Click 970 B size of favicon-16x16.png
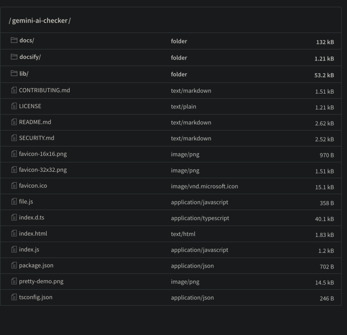The height and width of the screenshot is (335, 347). (327, 155)
